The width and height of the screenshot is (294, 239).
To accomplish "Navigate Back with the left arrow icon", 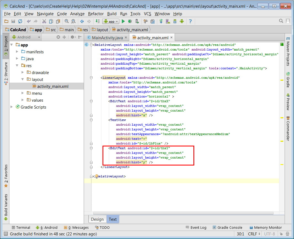I will coord(82,21).
